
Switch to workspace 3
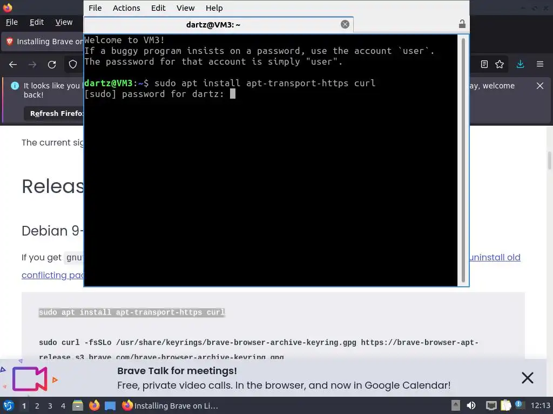(50, 406)
